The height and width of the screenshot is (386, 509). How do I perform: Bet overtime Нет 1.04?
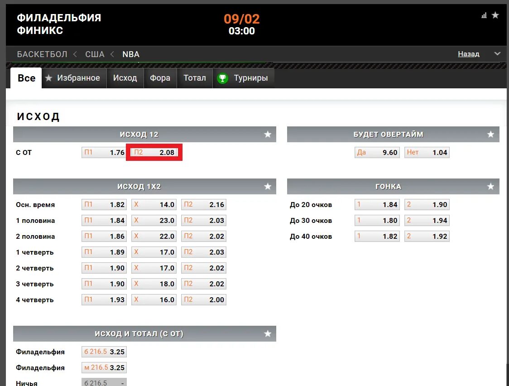pyautogui.click(x=427, y=152)
